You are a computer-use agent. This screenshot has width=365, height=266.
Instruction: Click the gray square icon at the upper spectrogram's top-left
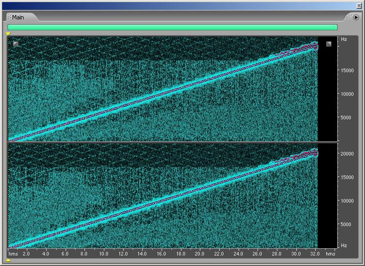pos(16,44)
